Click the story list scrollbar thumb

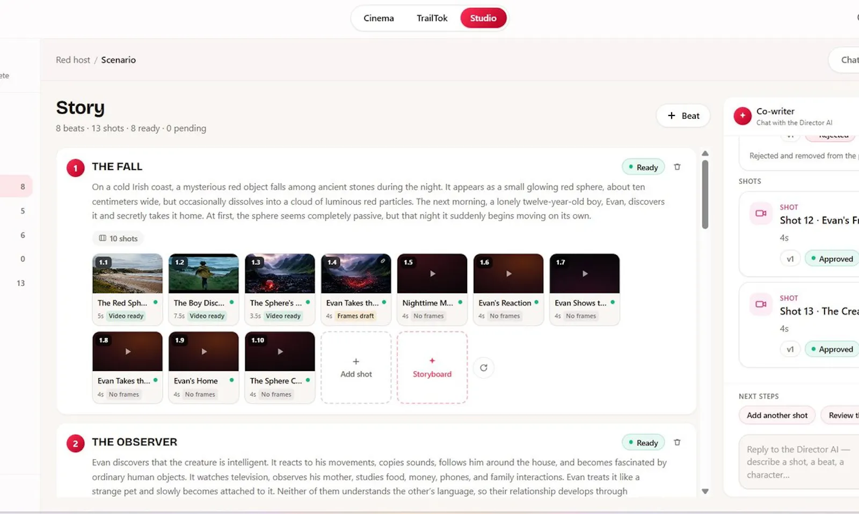point(705,194)
